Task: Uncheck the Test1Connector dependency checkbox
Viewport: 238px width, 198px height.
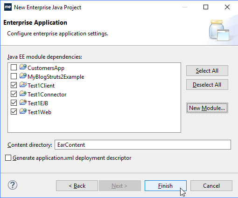Action: click(x=14, y=94)
